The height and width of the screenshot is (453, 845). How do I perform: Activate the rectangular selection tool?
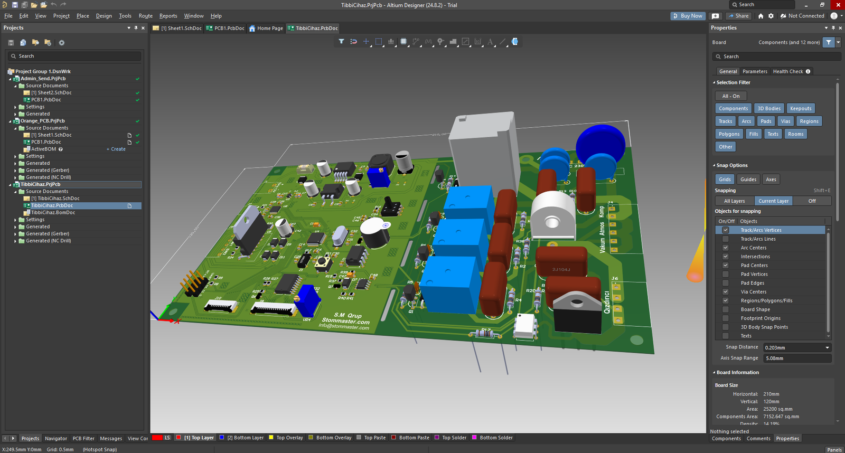[x=379, y=41]
